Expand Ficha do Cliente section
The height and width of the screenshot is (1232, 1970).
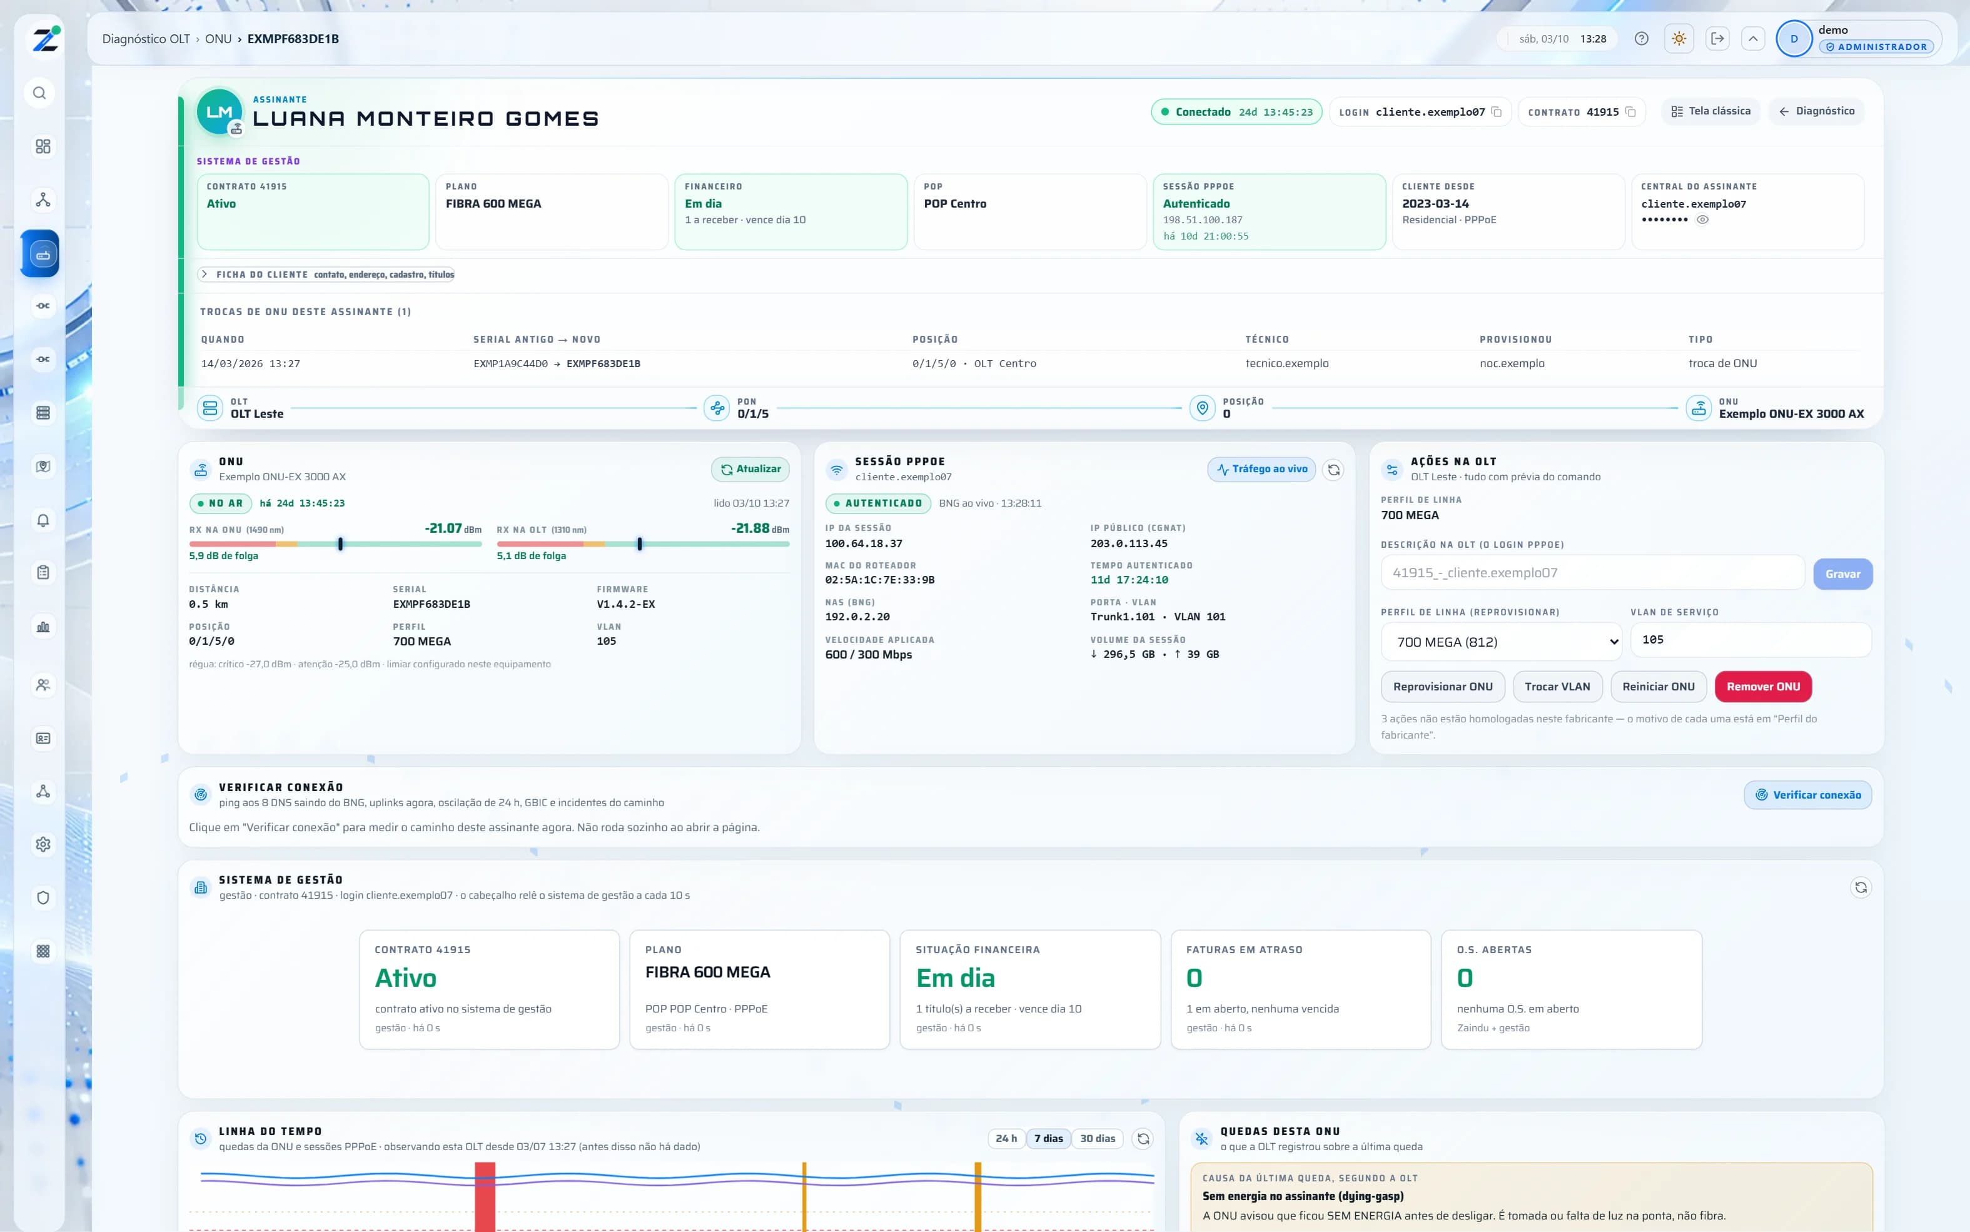click(326, 275)
